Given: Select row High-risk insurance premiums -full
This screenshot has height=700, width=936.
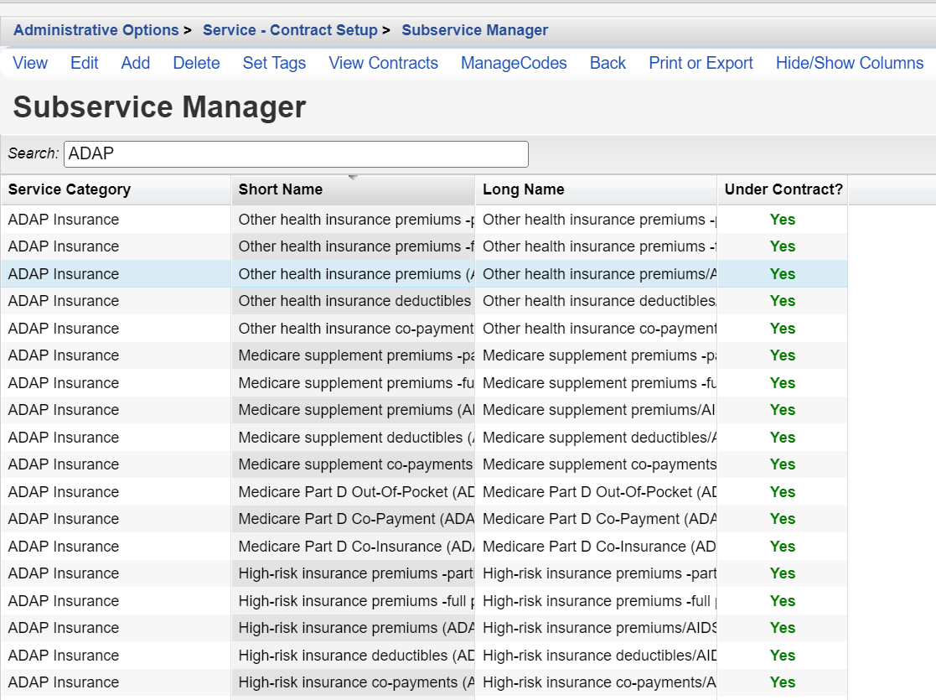Looking at the screenshot, I should tap(424, 601).
